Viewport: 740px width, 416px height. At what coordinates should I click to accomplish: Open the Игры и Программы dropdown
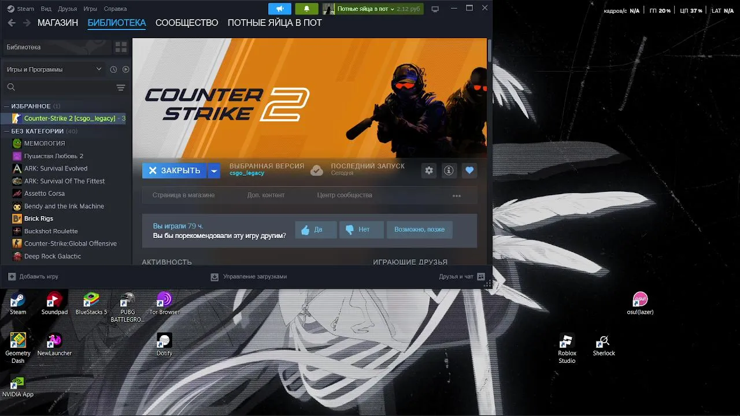point(54,69)
